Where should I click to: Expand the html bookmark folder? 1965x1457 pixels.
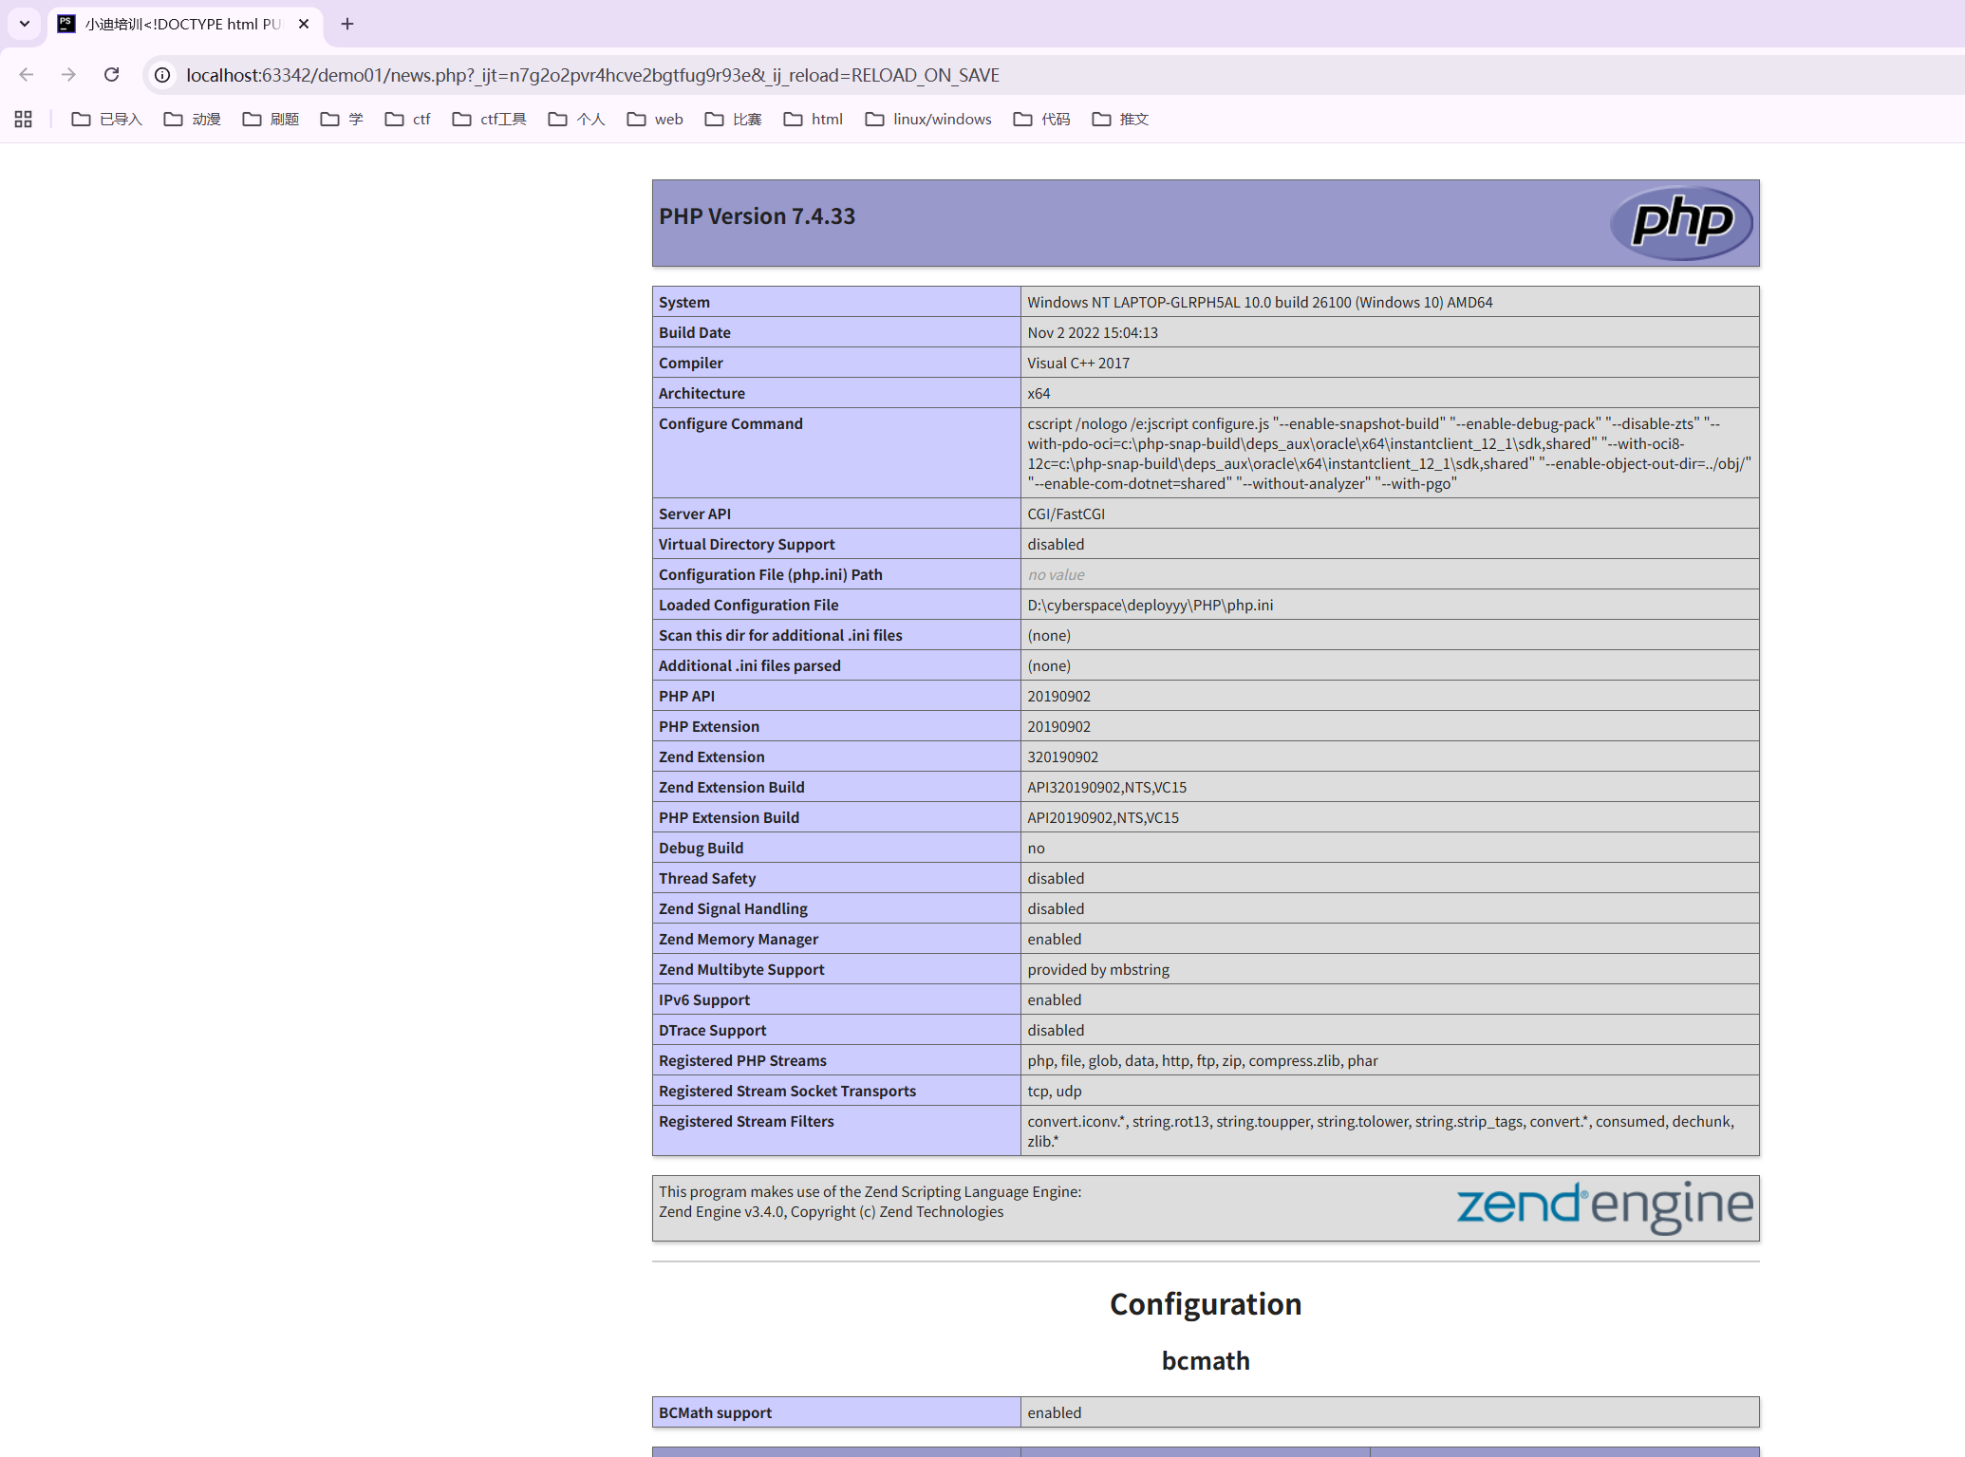(x=814, y=119)
